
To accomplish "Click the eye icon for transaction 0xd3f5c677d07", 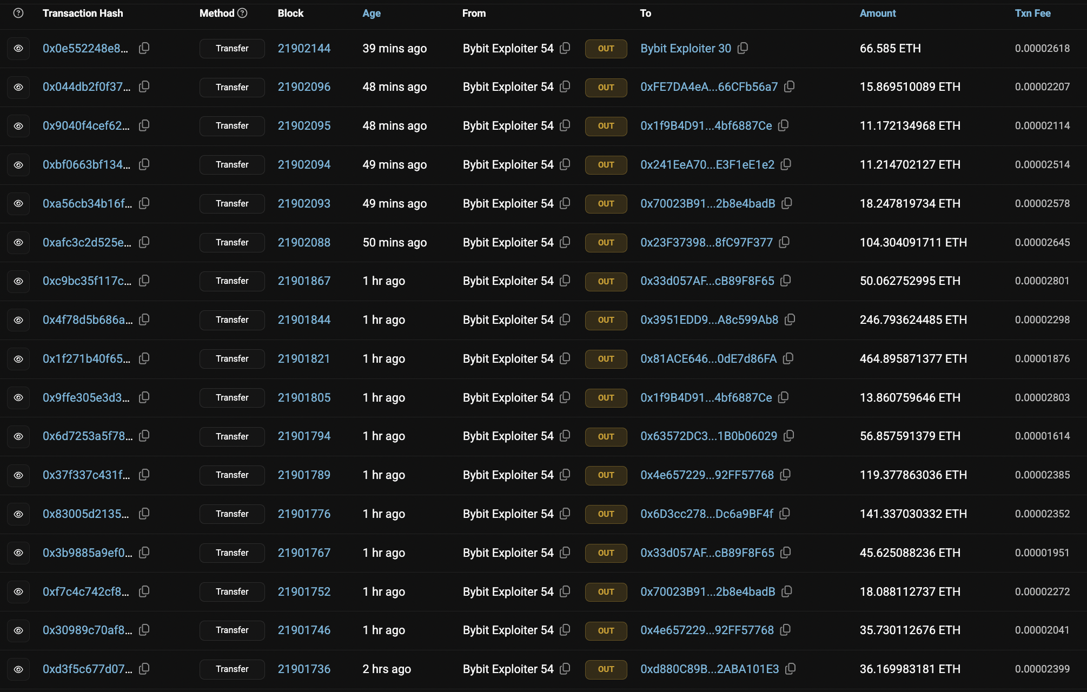I will 18,669.
